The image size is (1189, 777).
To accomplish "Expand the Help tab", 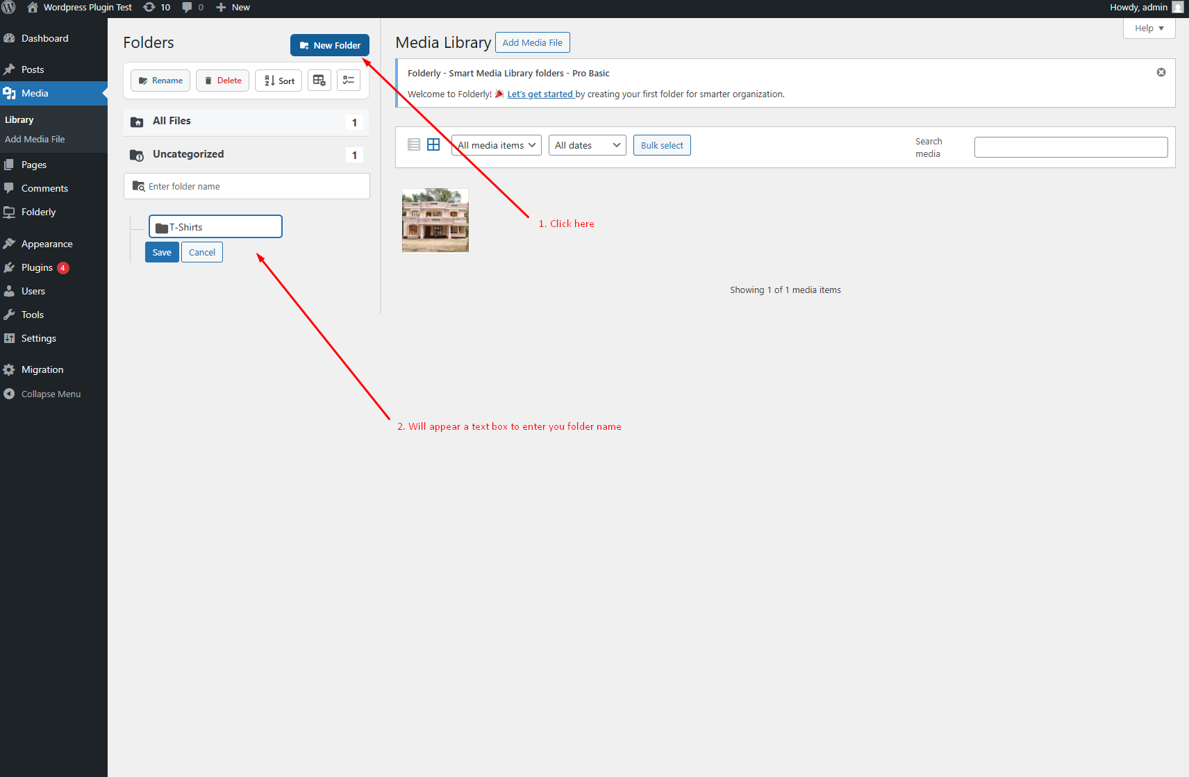I will click(1149, 28).
